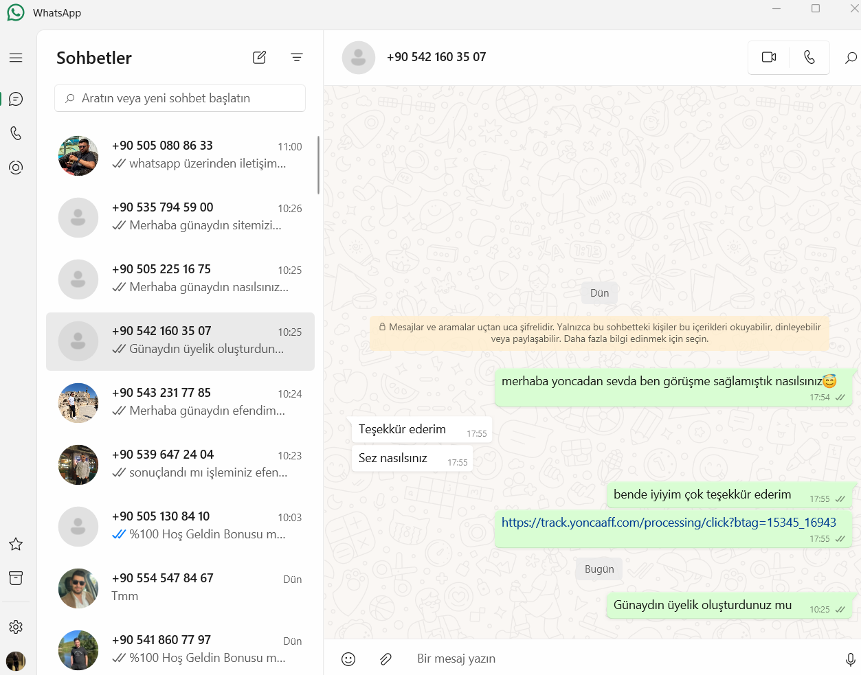861x675 pixels.
Task: Open the chat with +90 535 794 59 00
Action: point(180,218)
